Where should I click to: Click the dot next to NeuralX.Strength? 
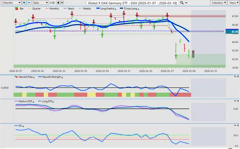pyautogui.click(x=62, y=78)
